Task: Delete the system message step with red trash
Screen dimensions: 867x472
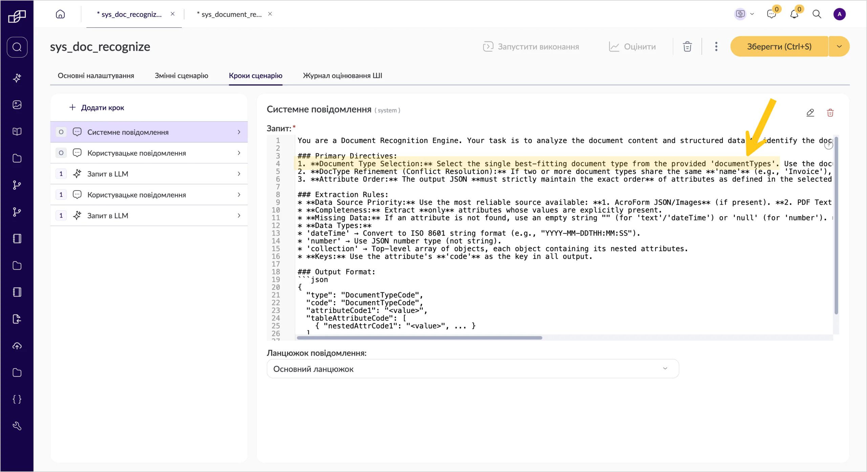Action: [830, 113]
